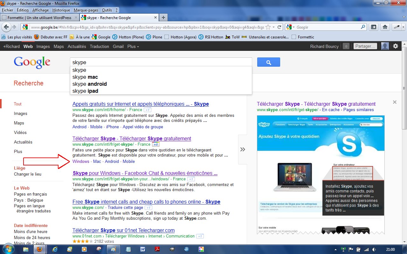Open Adobe Reader taskbar icon
The image size is (407, 254).
pyautogui.click(x=157, y=249)
